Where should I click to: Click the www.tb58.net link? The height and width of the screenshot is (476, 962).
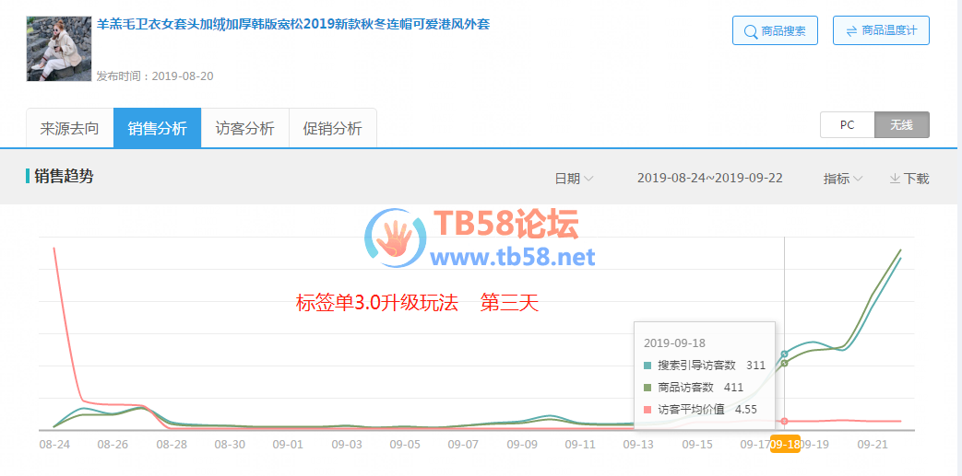(513, 257)
